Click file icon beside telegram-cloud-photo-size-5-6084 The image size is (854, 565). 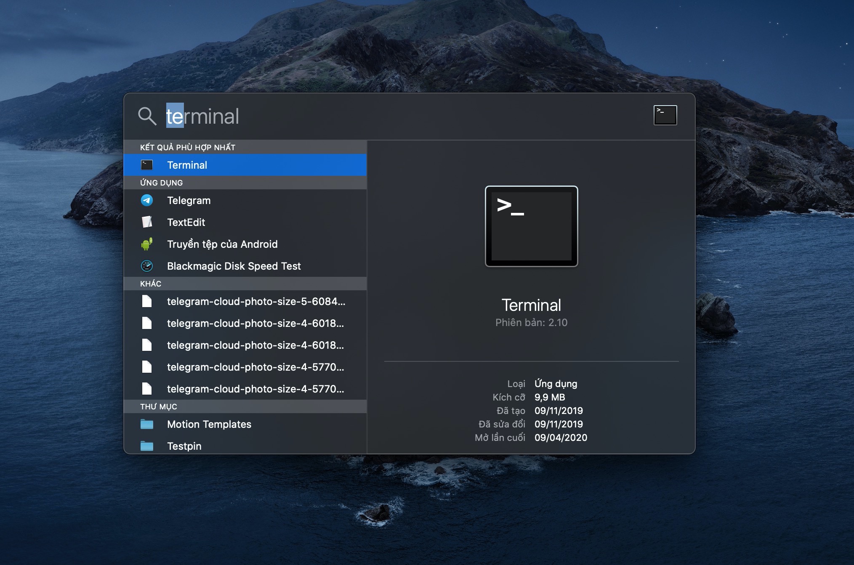coord(147,301)
